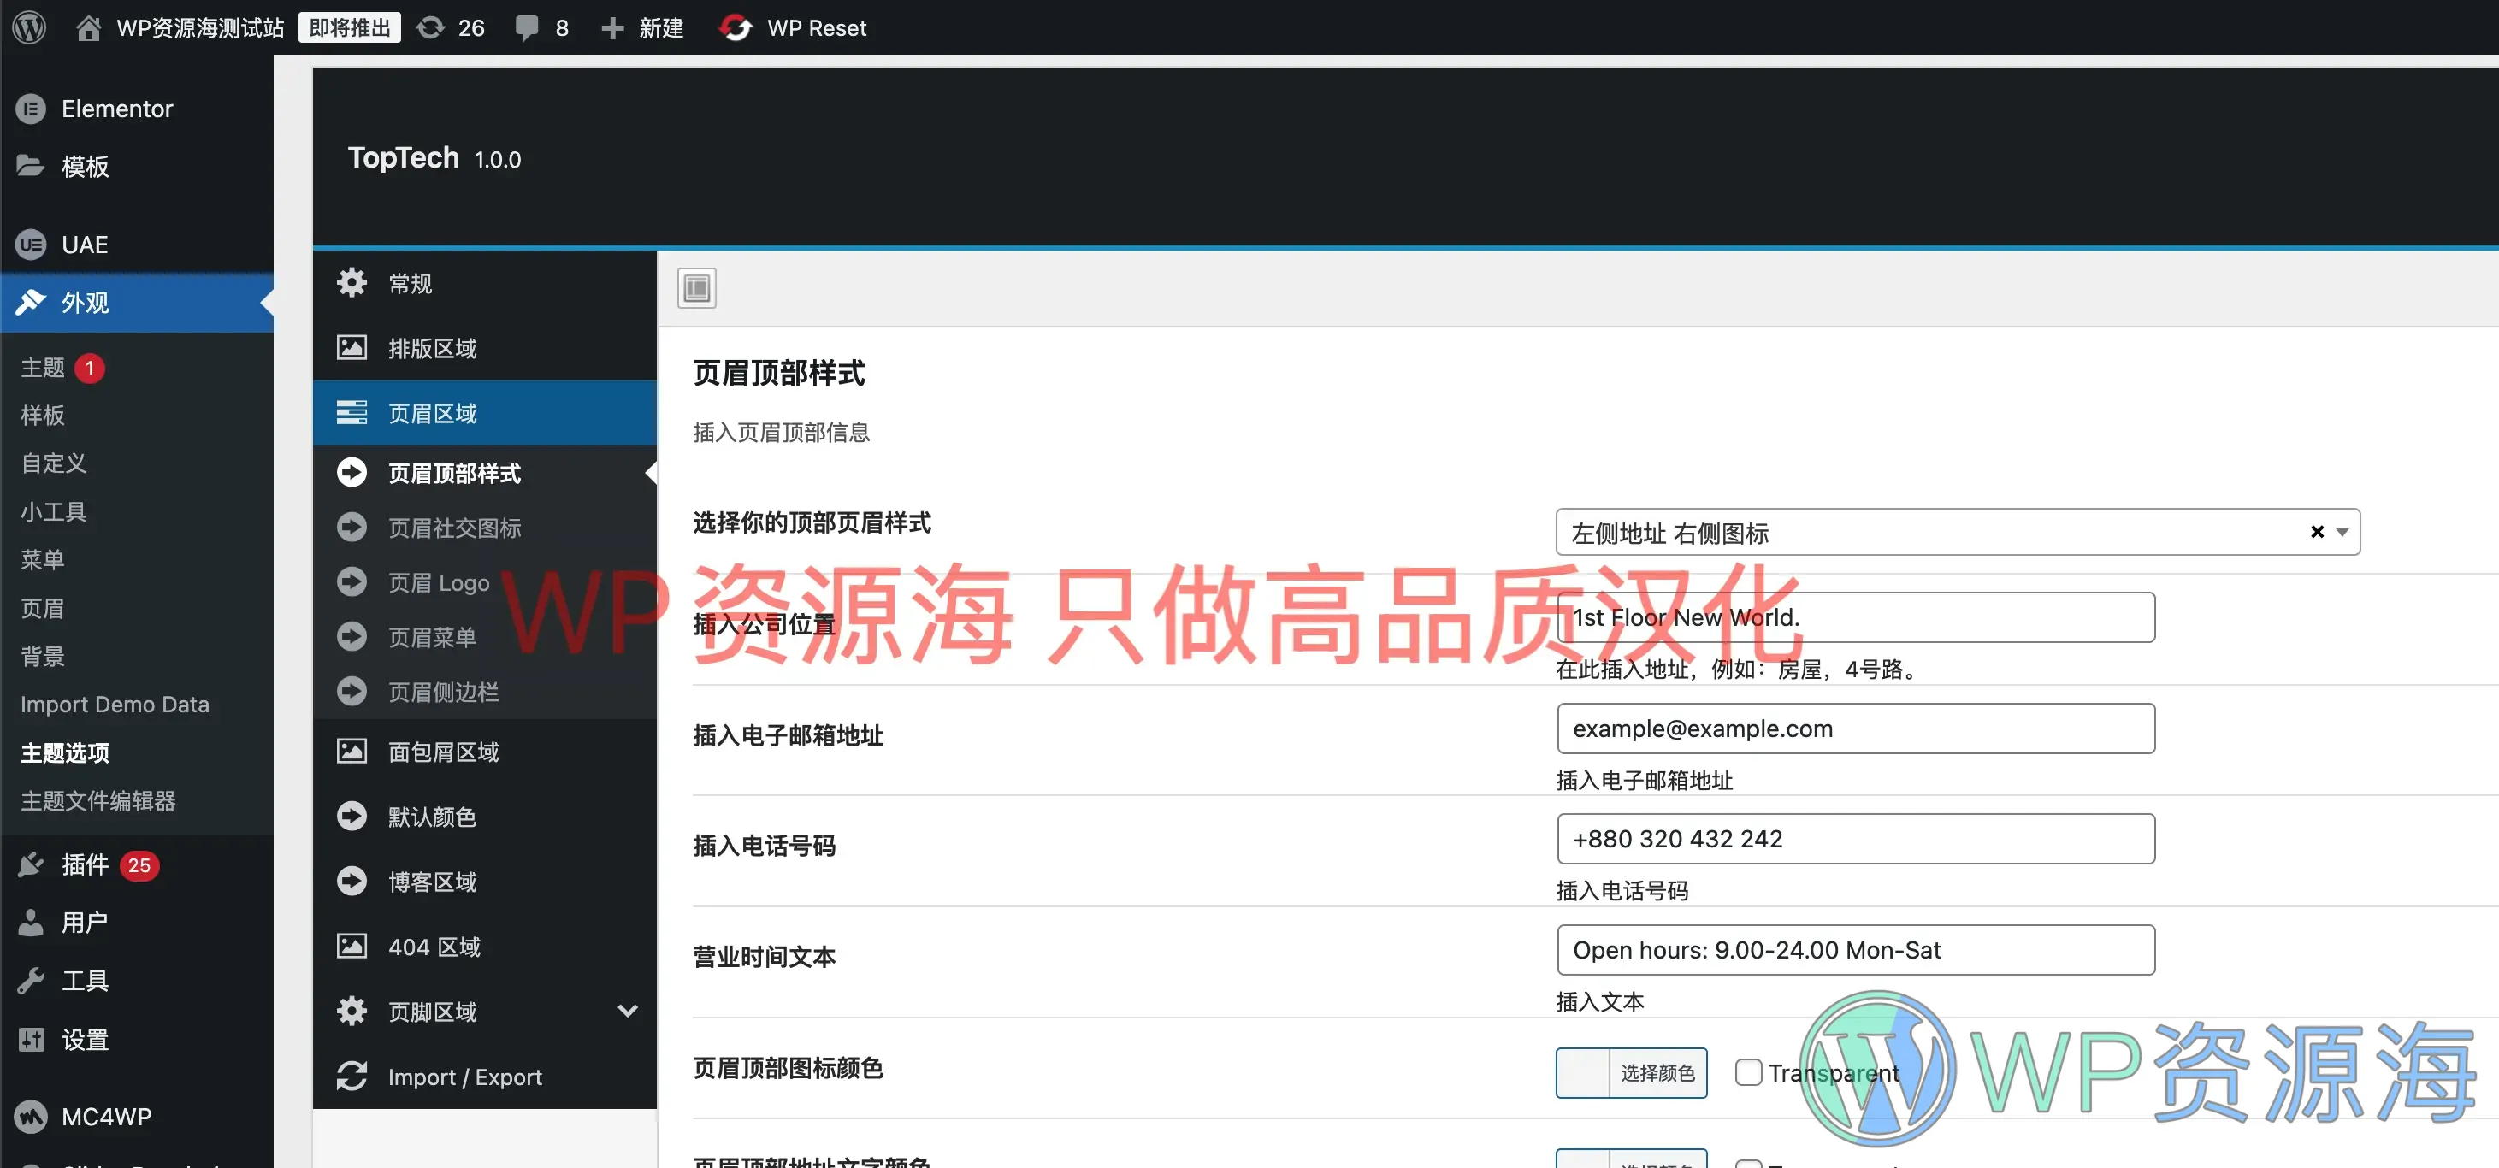Open the WordPress logo menu
Screen dimensions: 2499x1168
pyautogui.click(x=28, y=27)
